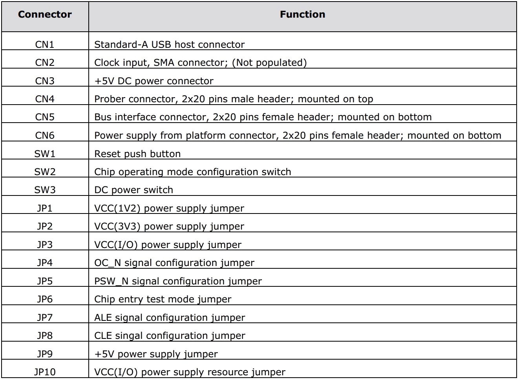Click the JP2 connector cell
The width and height of the screenshot is (519, 380).
[x=45, y=226]
